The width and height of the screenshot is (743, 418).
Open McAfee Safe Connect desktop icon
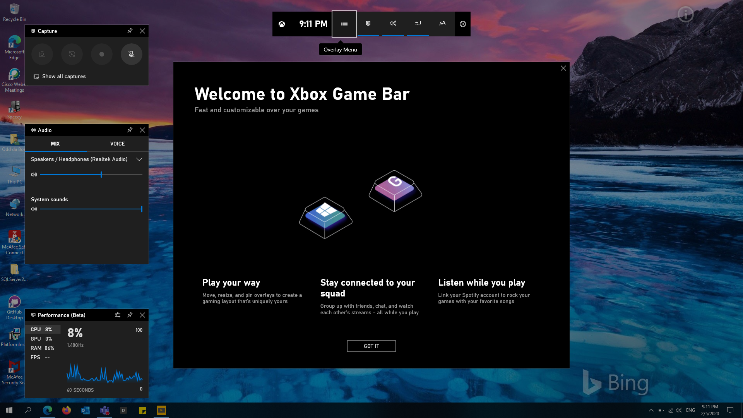click(x=14, y=243)
